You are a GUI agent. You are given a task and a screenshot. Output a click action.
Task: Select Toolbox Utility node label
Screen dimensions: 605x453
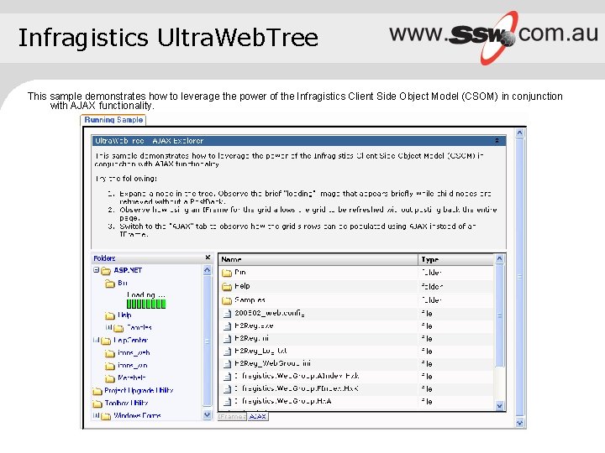126,404
